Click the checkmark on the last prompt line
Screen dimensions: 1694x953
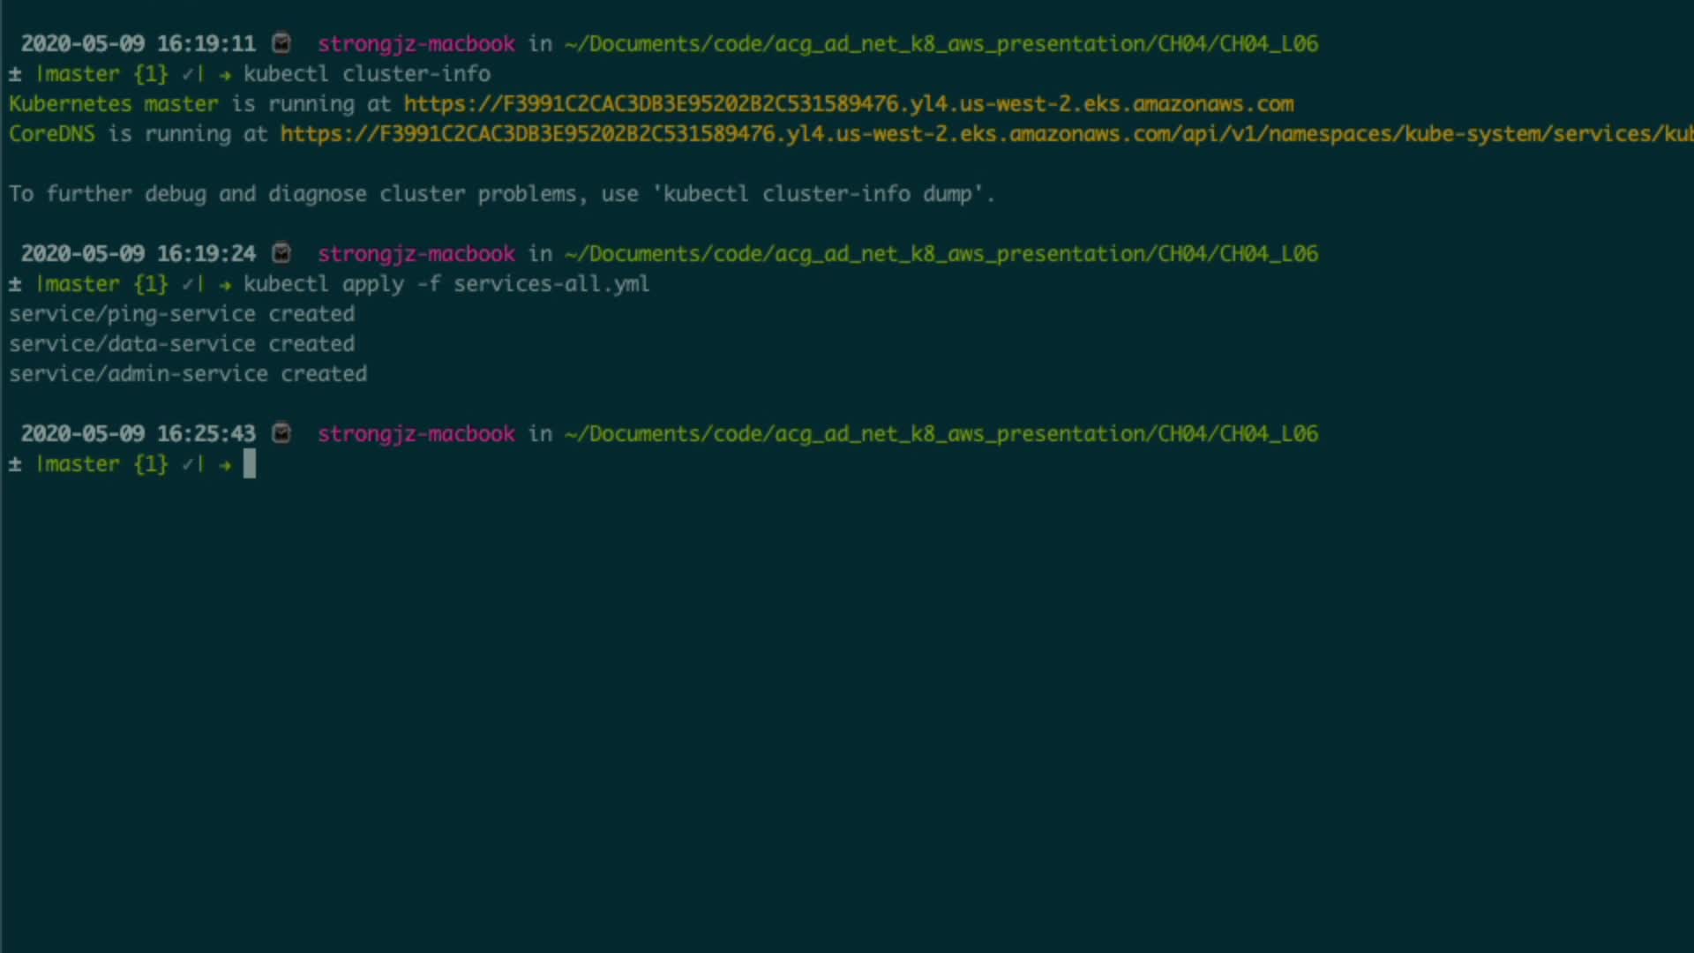pyautogui.click(x=188, y=464)
